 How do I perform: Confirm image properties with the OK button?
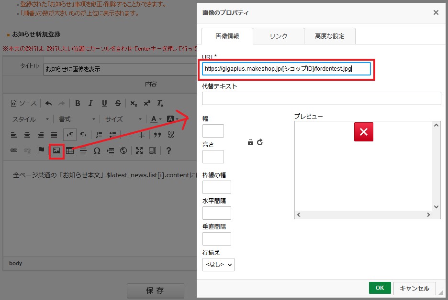pyautogui.click(x=380, y=288)
